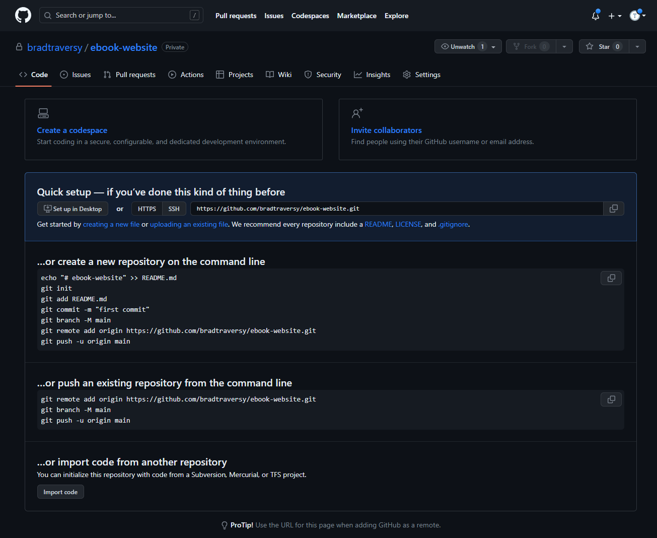Focus the Search or jump to field
657x538 pixels.
coord(121,15)
